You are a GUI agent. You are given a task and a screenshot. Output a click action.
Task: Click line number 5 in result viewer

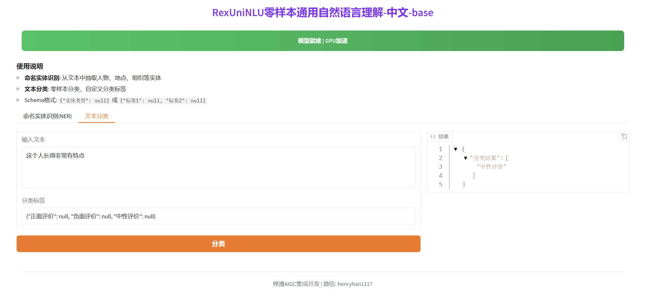pos(441,184)
